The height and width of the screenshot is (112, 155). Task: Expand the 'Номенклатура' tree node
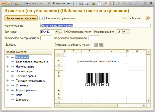7,67
